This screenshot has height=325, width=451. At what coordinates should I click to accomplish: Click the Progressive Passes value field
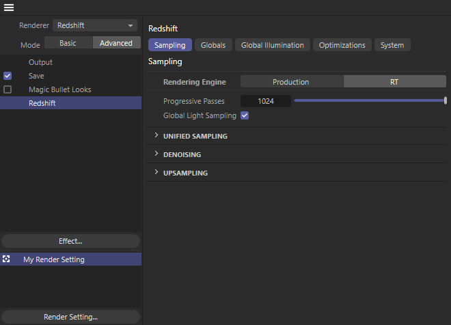click(266, 100)
